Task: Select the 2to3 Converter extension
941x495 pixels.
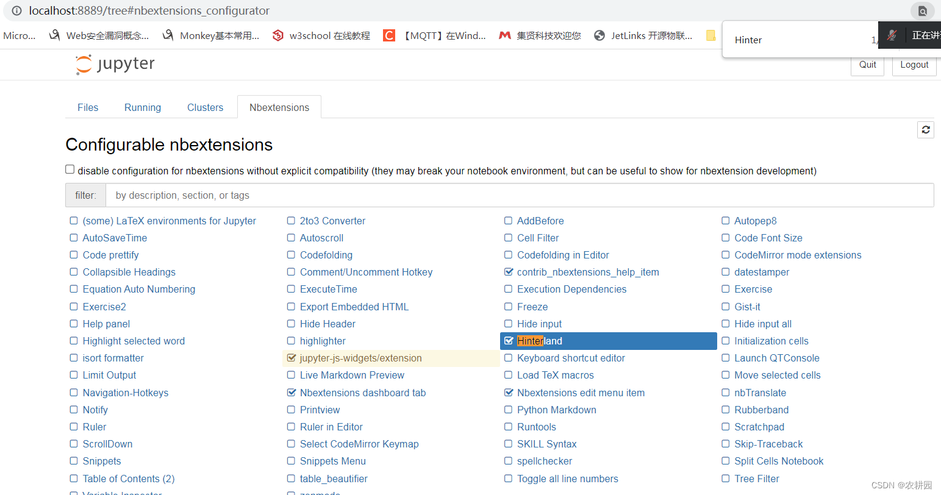Action: [332, 221]
